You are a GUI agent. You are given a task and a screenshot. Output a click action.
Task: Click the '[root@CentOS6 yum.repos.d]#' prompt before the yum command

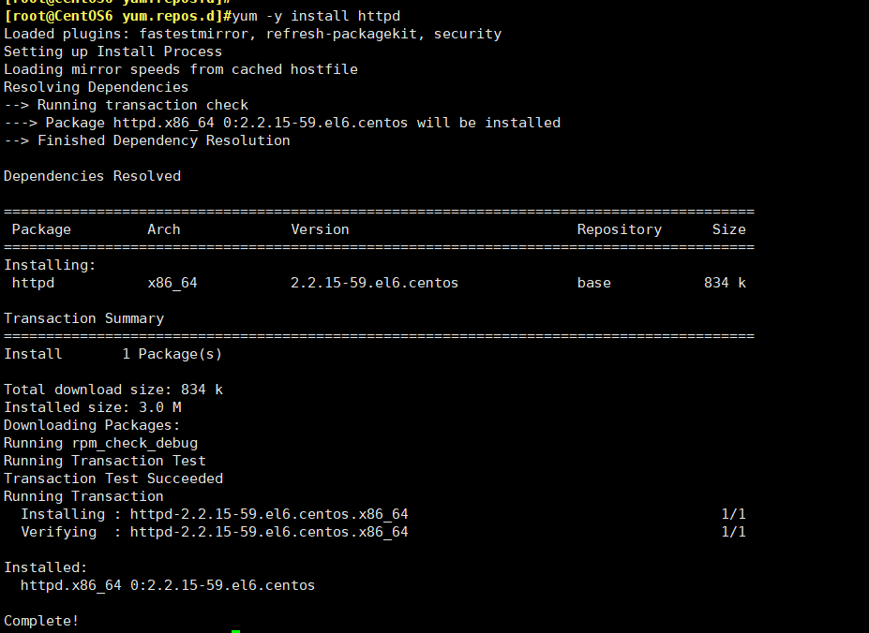click(117, 16)
